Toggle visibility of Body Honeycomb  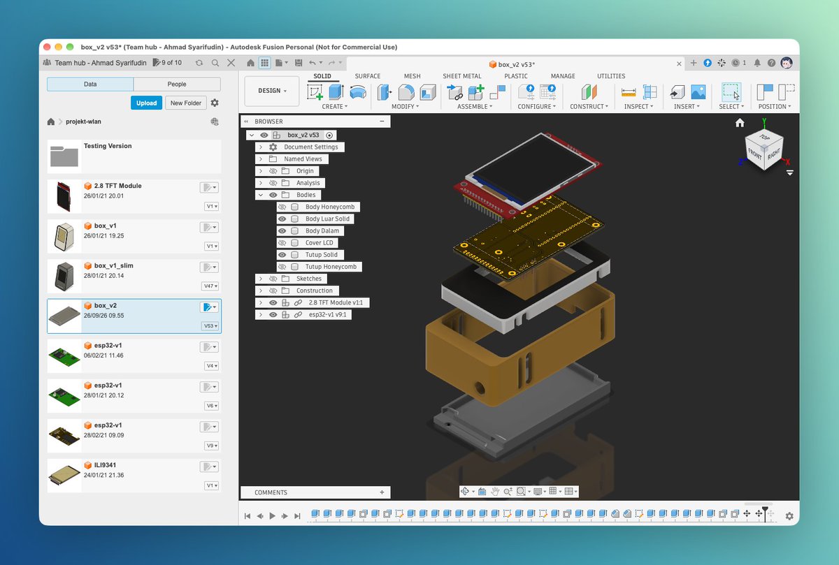pyautogui.click(x=282, y=207)
